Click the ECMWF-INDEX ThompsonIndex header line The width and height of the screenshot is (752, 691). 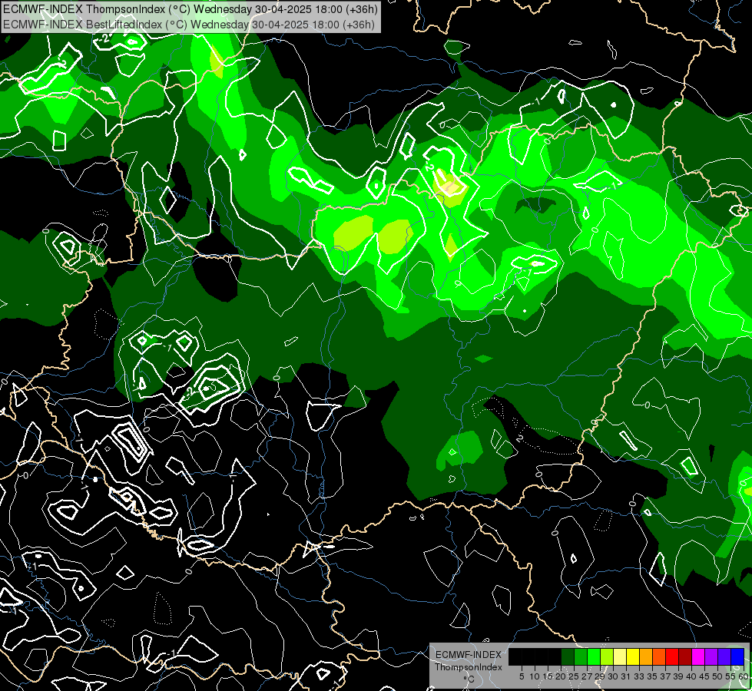click(190, 9)
